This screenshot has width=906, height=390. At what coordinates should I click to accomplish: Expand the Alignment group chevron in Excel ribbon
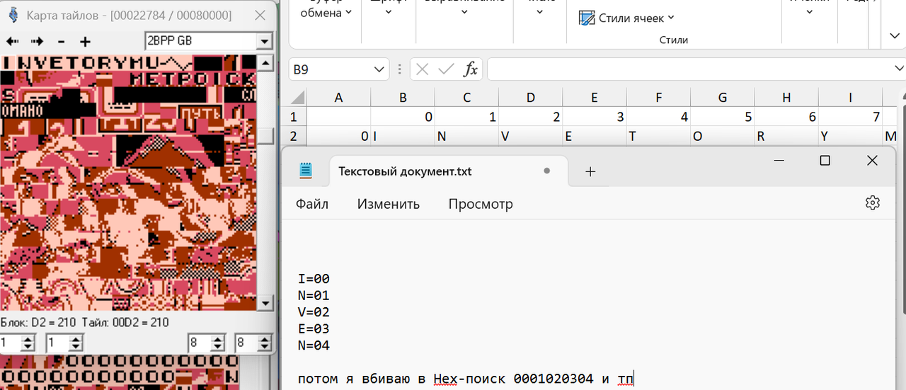click(464, 13)
